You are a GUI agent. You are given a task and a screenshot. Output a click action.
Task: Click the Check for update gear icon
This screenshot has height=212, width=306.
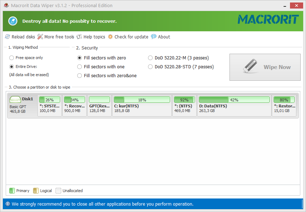tap(110, 37)
